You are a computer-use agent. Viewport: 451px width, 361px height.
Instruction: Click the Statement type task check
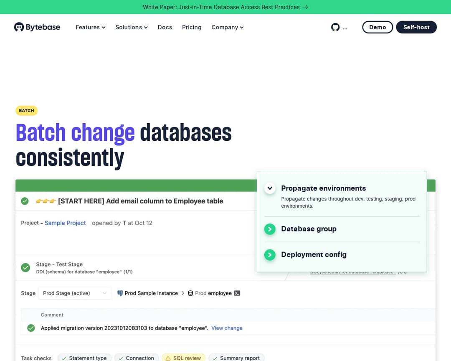click(x=84, y=358)
